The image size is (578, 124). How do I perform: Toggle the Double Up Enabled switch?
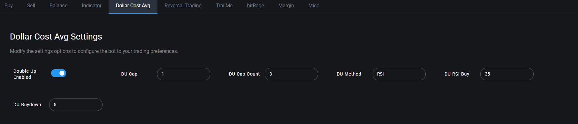(x=58, y=73)
